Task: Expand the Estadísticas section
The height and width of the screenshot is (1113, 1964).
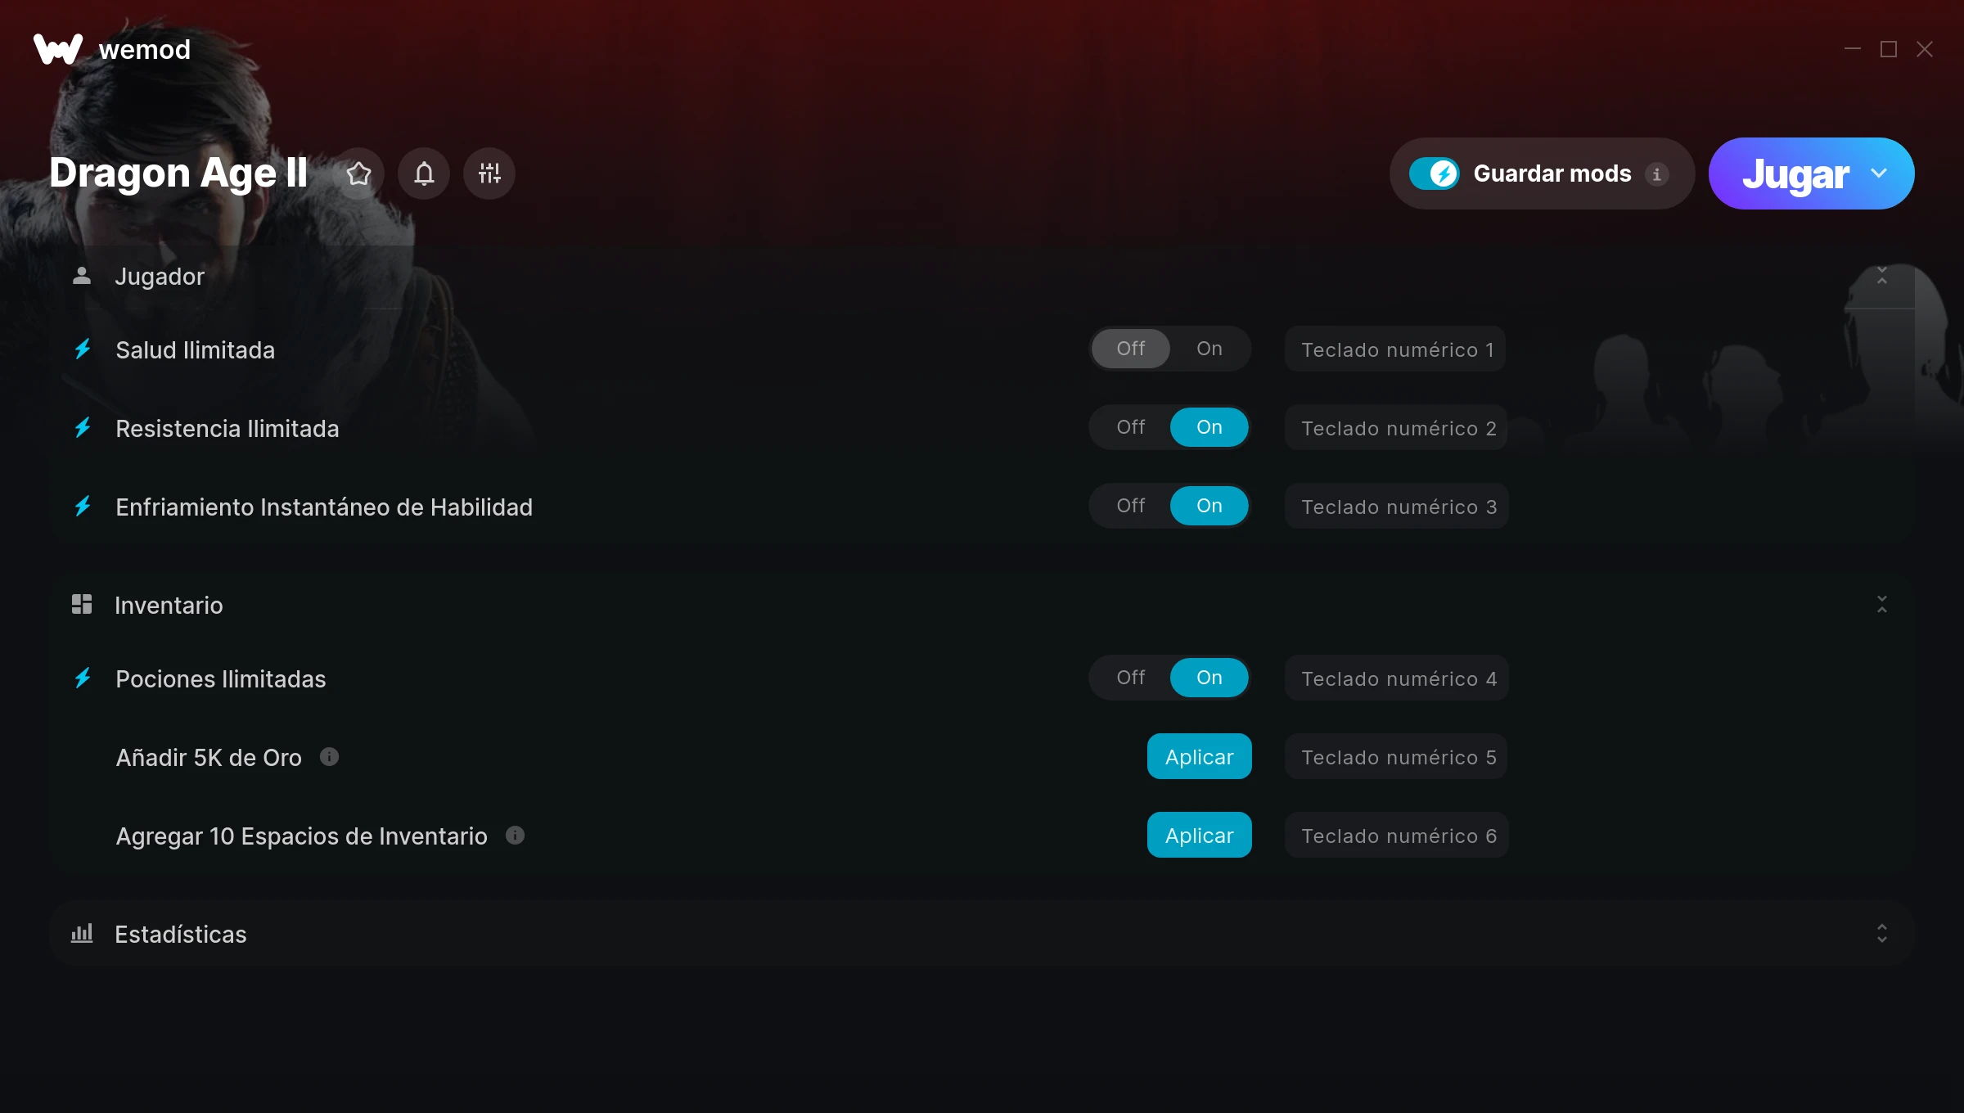Action: click(1882, 934)
